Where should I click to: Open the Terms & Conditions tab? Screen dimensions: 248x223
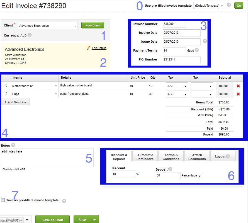click(171, 157)
